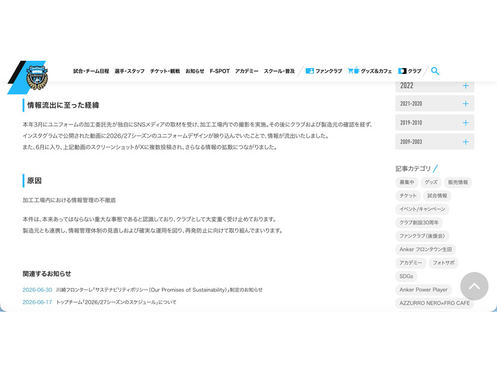Open アカデミー menu

pyautogui.click(x=247, y=71)
